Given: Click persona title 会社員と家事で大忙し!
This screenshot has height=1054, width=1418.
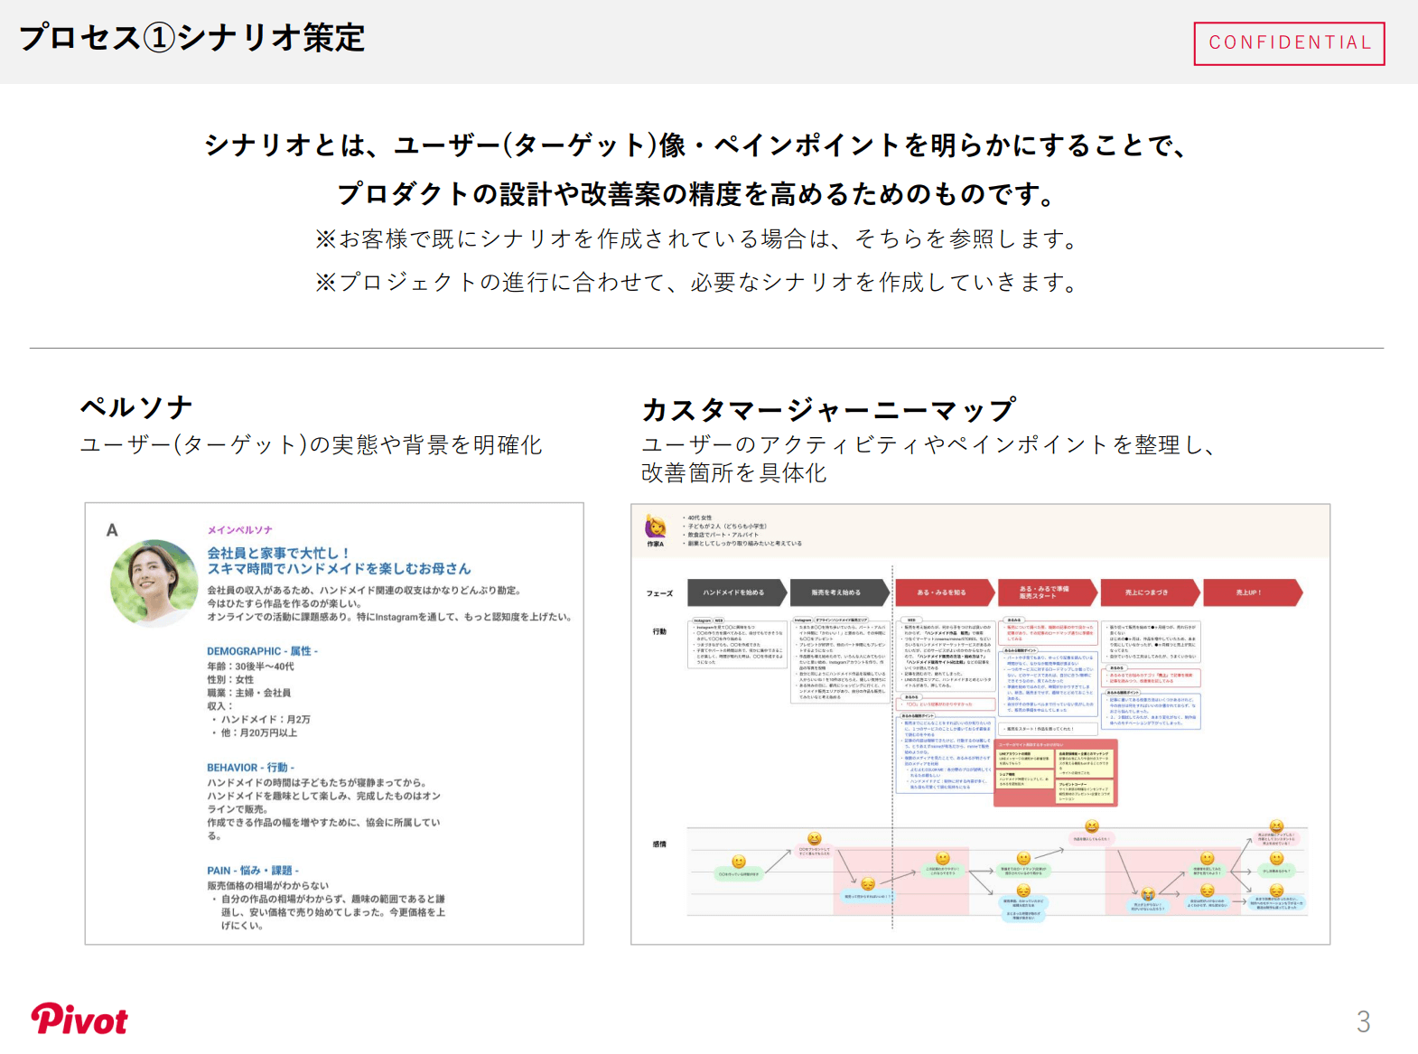Looking at the screenshot, I should [x=278, y=553].
